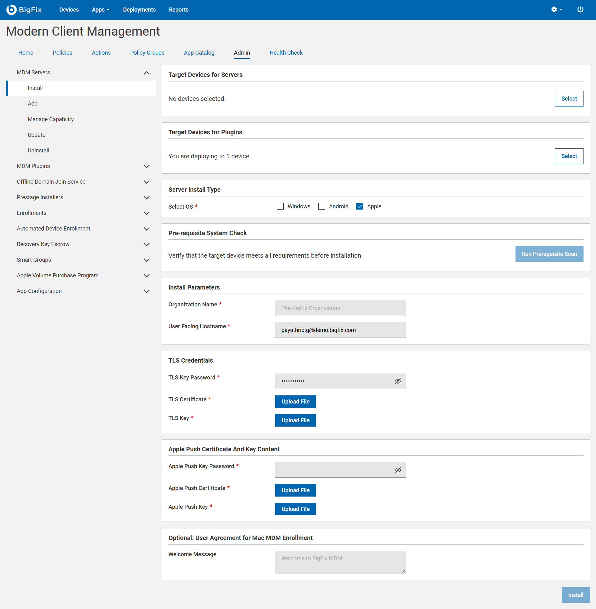
Task: Open the Devices menu
Action: [x=69, y=9]
